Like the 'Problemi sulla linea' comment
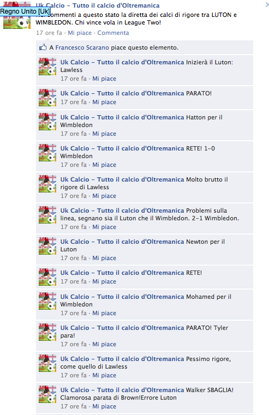This screenshot has height=415, width=269. [x=104, y=227]
